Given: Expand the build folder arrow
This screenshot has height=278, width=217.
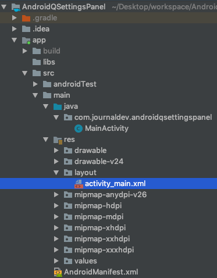Looking at the screenshot, I should coord(25,51).
